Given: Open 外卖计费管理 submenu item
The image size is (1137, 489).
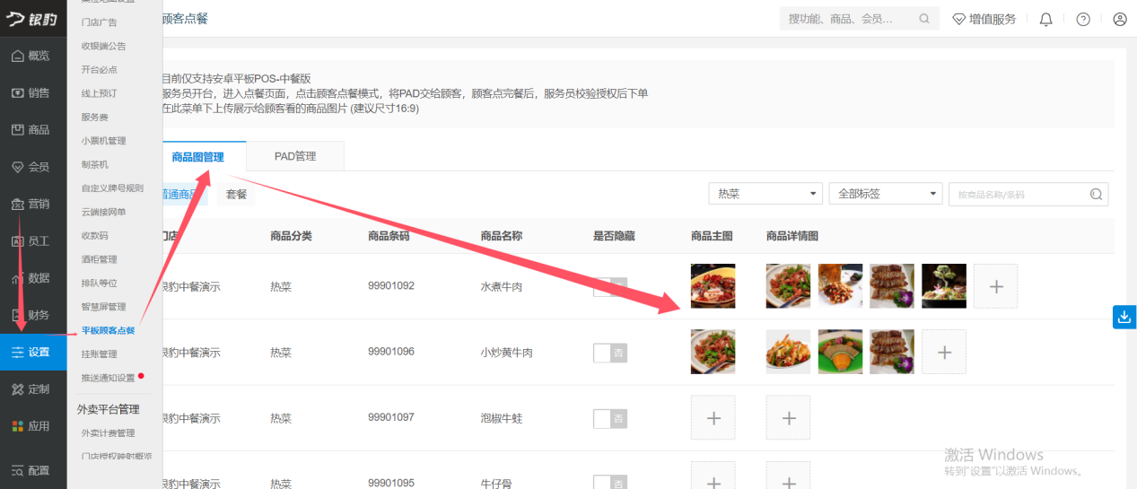Looking at the screenshot, I should click(x=108, y=433).
